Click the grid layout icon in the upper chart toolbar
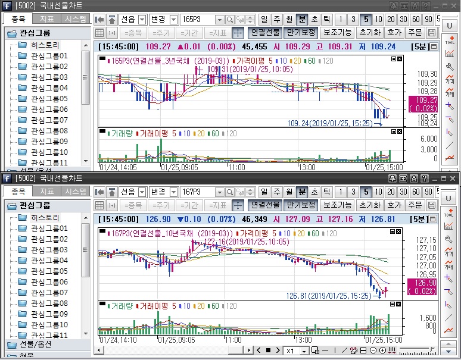The width and height of the screenshot is (461, 360). point(99,33)
